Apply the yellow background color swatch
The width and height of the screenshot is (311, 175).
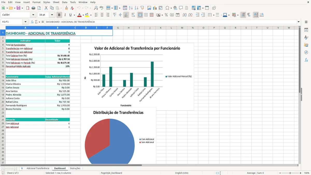pyautogui.click(x=87, y=15)
